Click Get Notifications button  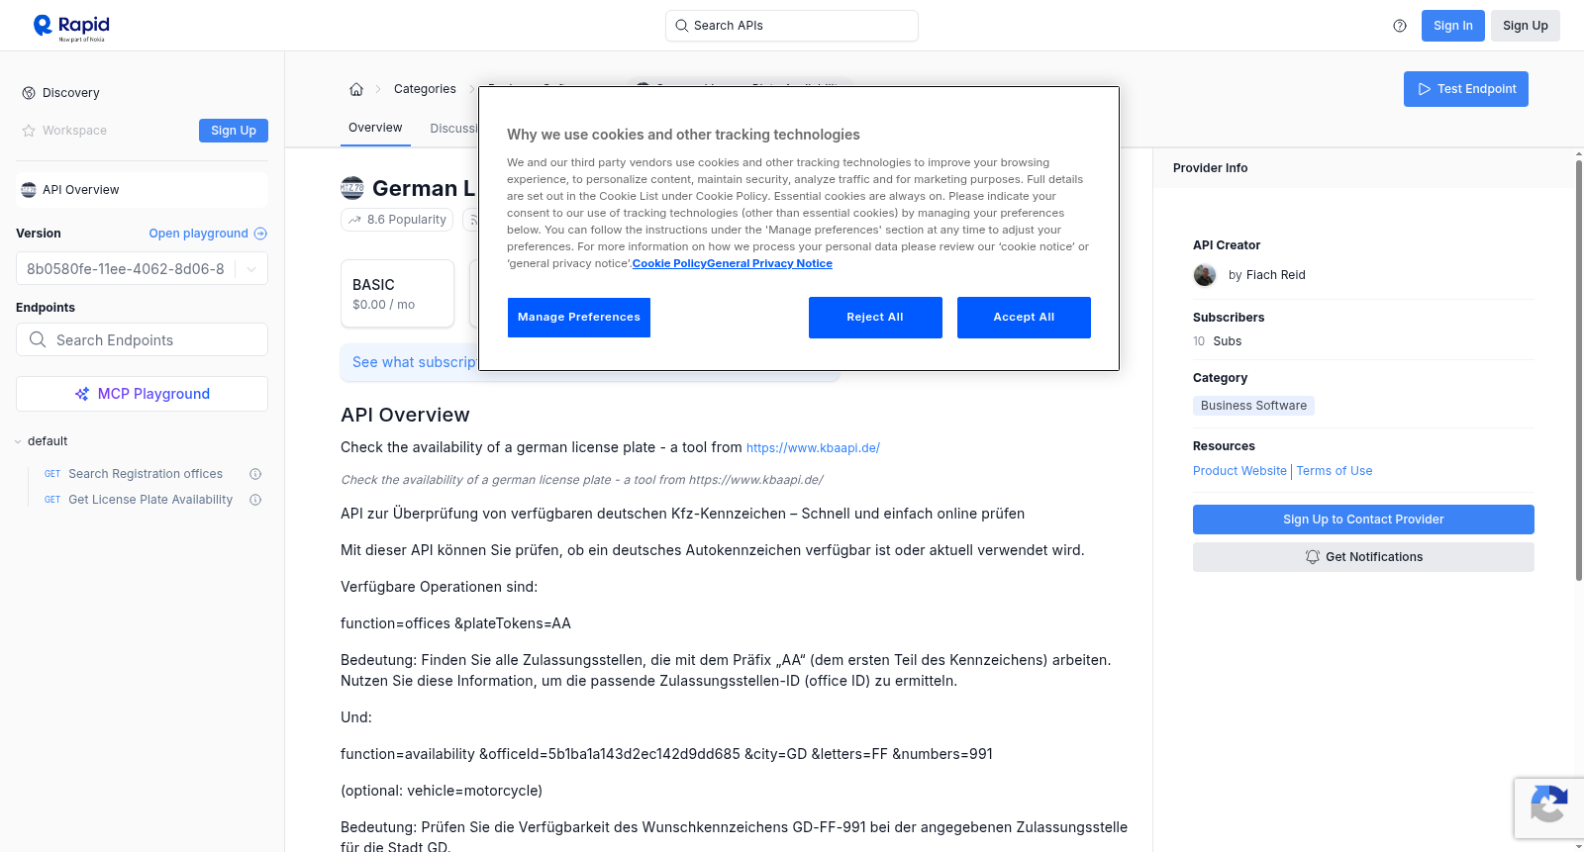pyautogui.click(x=1363, y=557)
